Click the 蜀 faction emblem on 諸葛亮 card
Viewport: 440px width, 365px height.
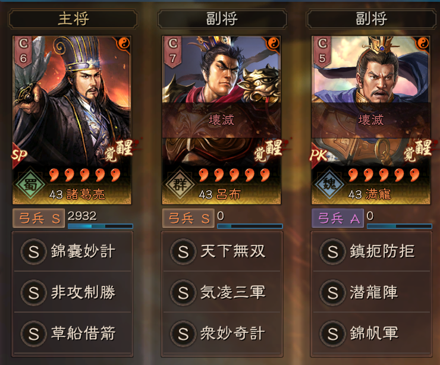click(30, 184)
